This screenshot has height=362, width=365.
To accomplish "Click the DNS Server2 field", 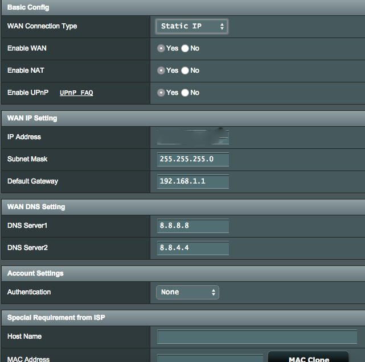I will (x=192, y=248).
